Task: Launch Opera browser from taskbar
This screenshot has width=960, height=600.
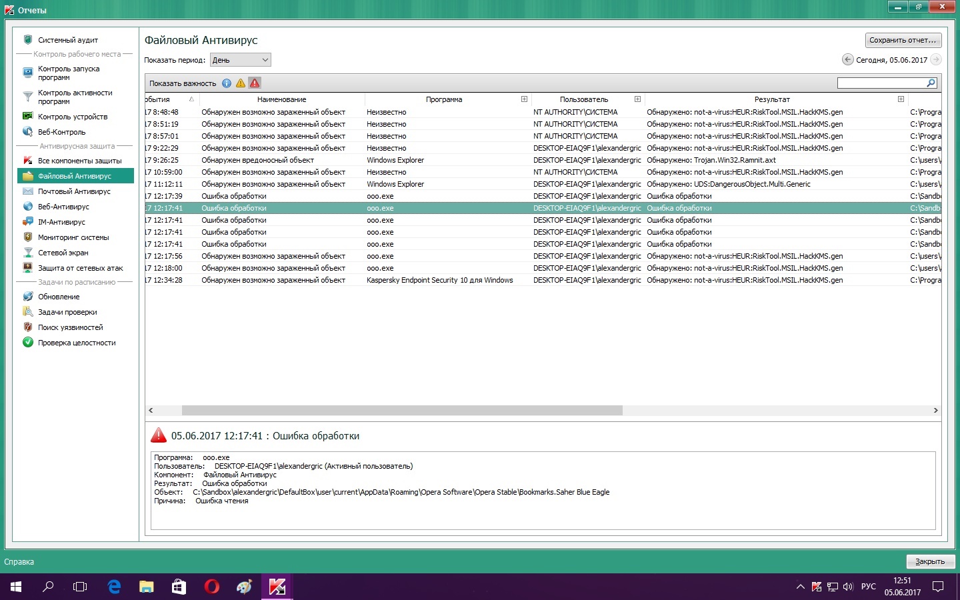Action: point(212,587)
